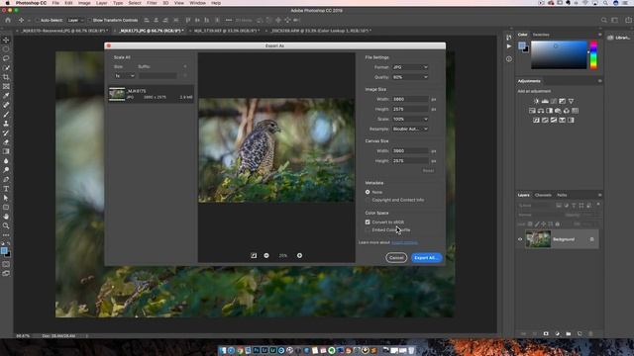Image resolution: width=634 pixels, height=356 pixels.
Task: Select the Path Selection arrow tool
Action: click(x=6, y=198)
